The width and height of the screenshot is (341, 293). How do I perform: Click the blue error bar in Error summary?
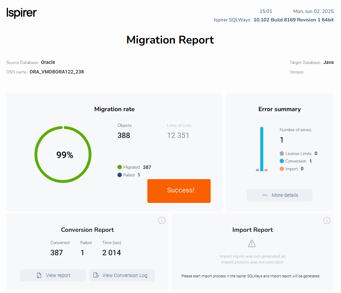(x=262, y=149)
